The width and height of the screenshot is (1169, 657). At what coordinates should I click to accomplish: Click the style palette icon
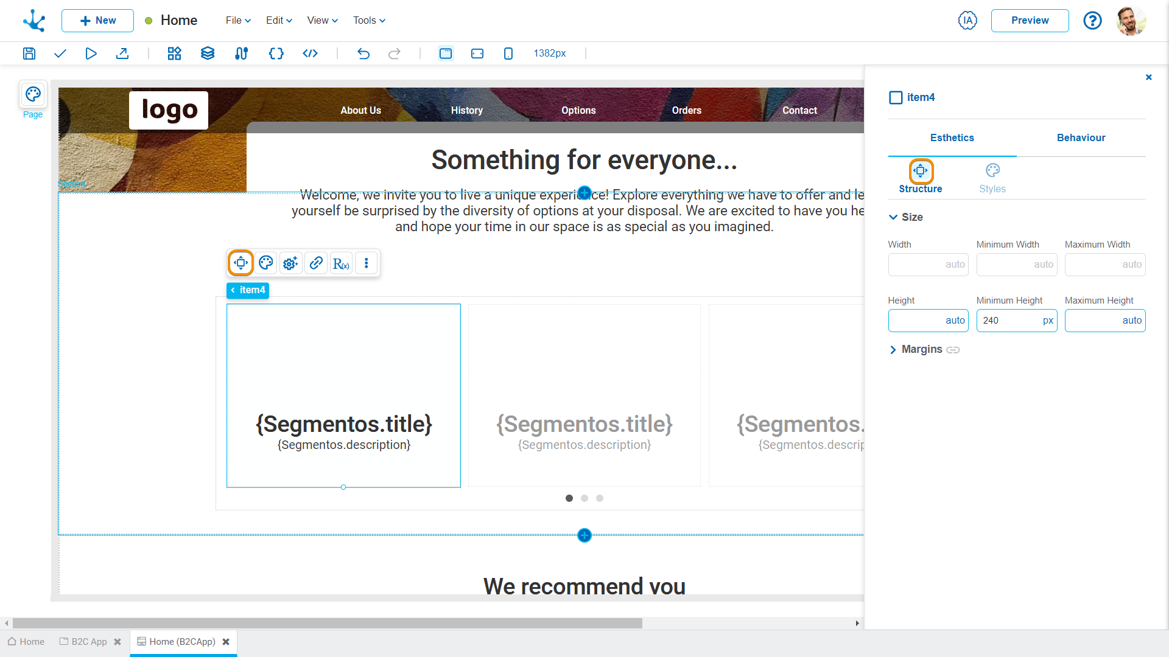(x=265, y=262)
